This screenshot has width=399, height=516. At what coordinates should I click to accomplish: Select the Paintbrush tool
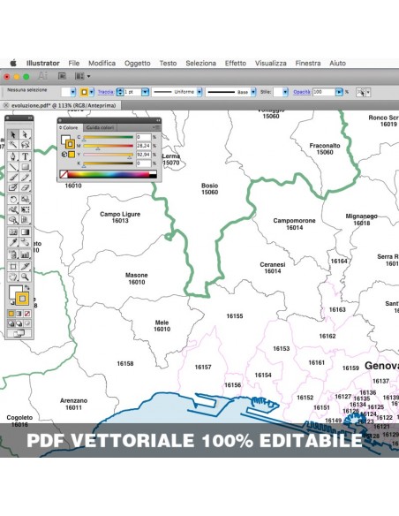point(13,177)
